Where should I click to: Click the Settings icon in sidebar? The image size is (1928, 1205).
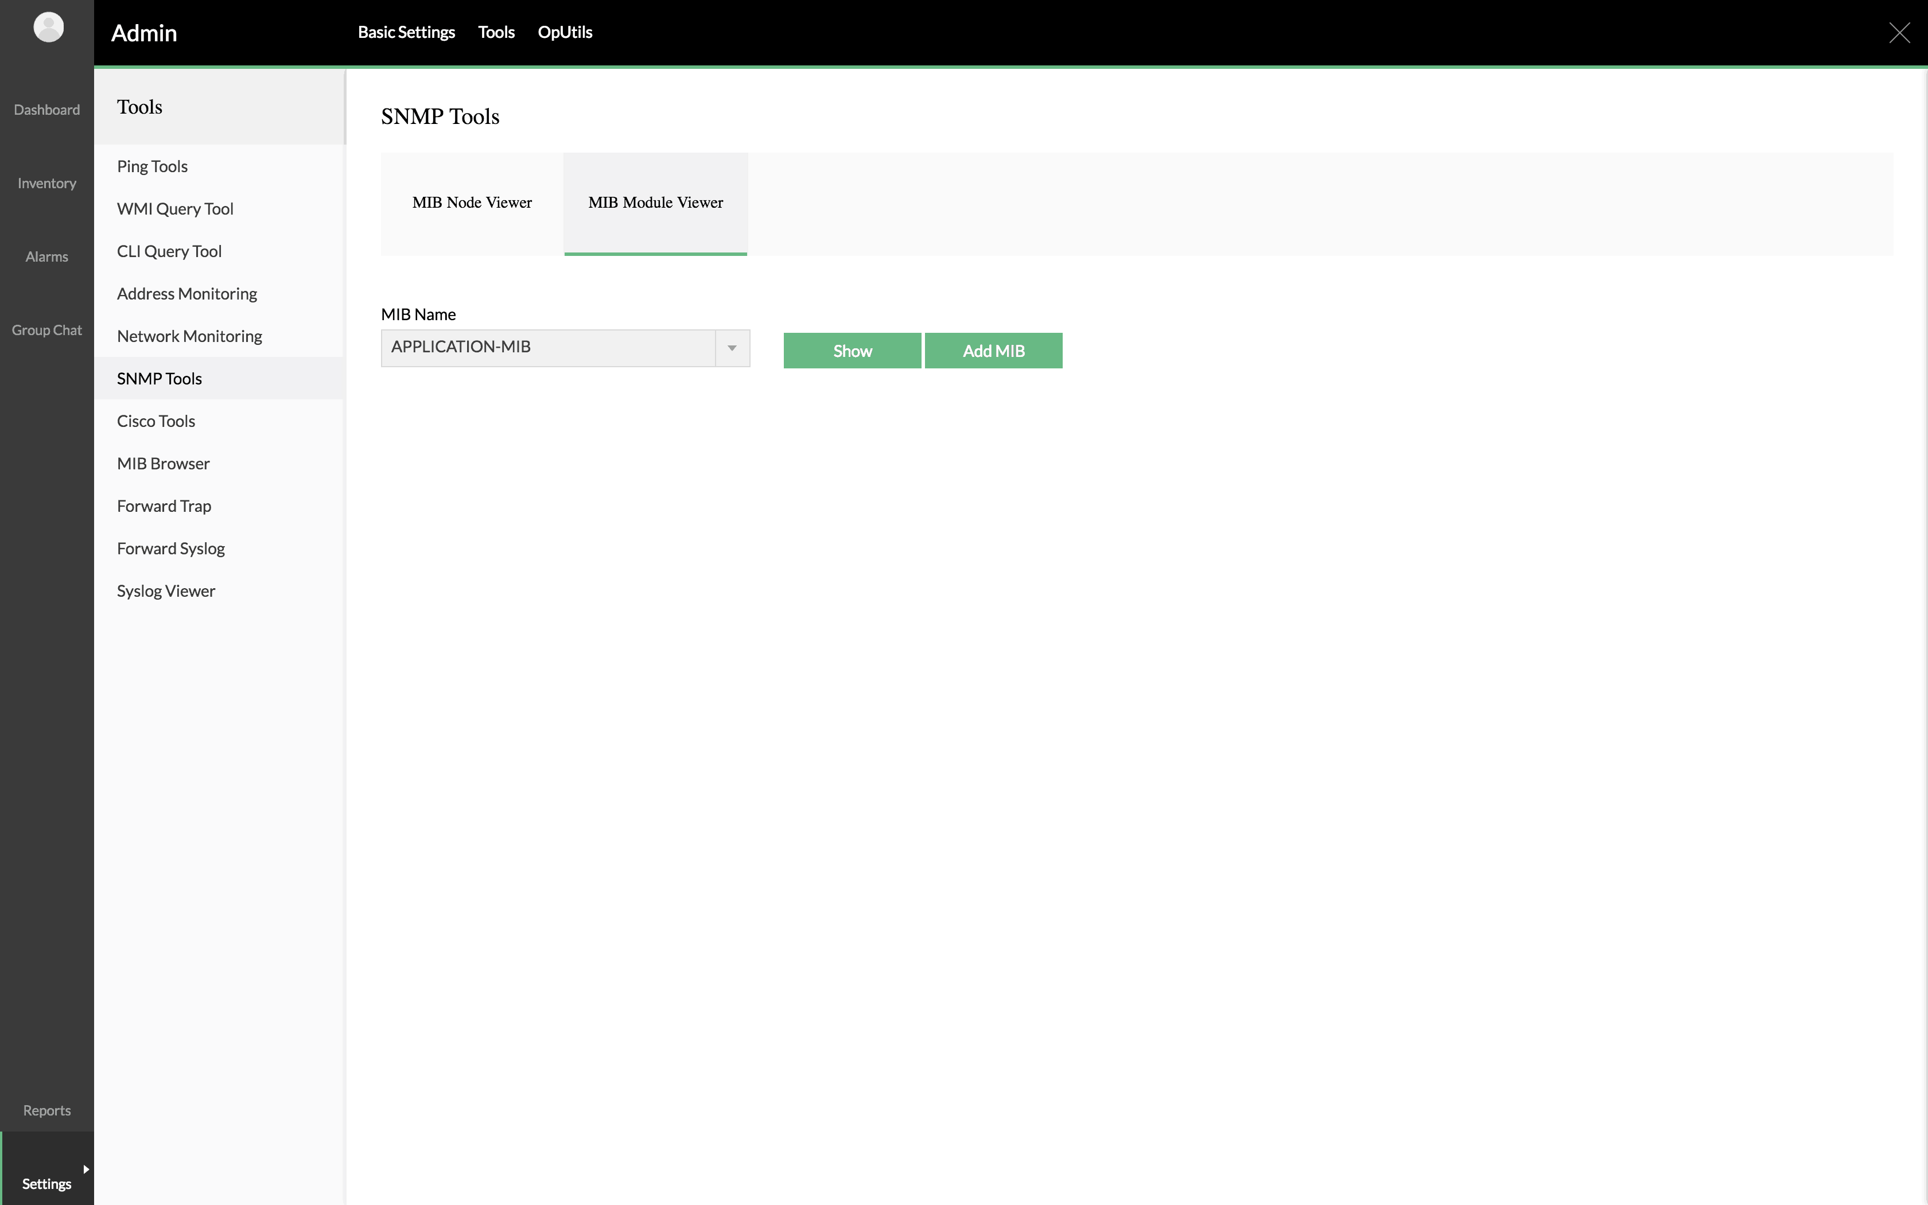point(47,1184)
